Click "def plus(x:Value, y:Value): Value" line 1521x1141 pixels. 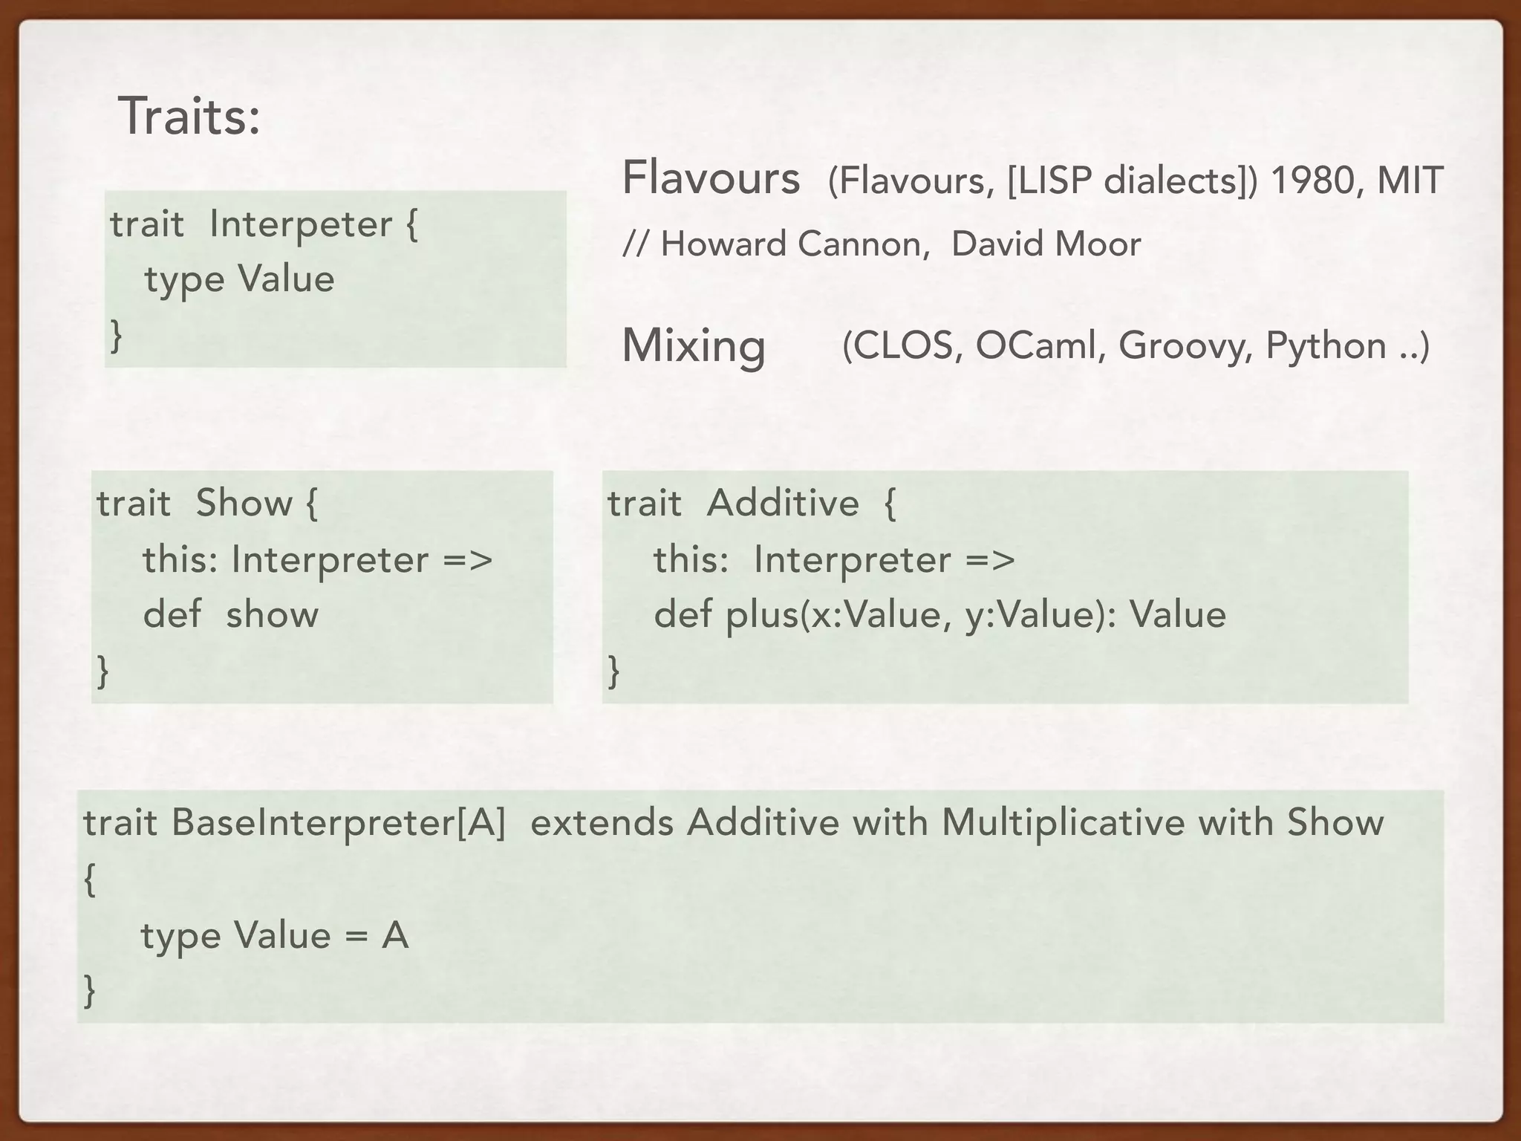click(939, 616)
